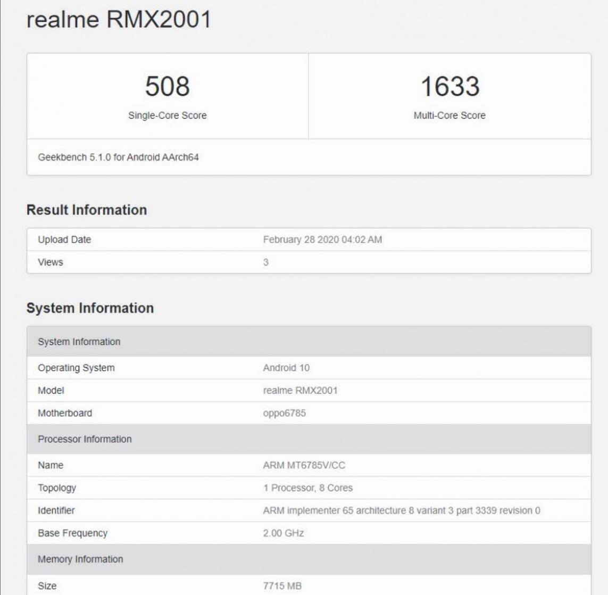The height and width of the screenshot is (595, 608).
Task: Click the 1633 multi-core score number
Action: tap(449, 87)
